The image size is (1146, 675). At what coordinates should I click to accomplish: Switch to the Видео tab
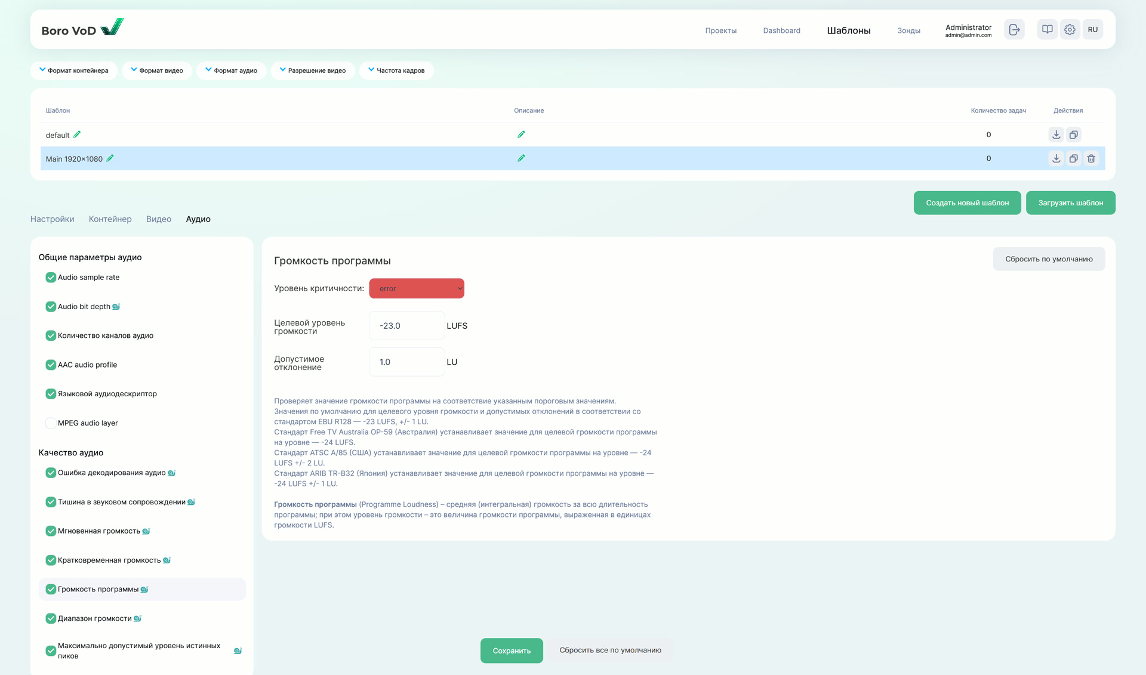pyautogui.click(x=159, y=219)
